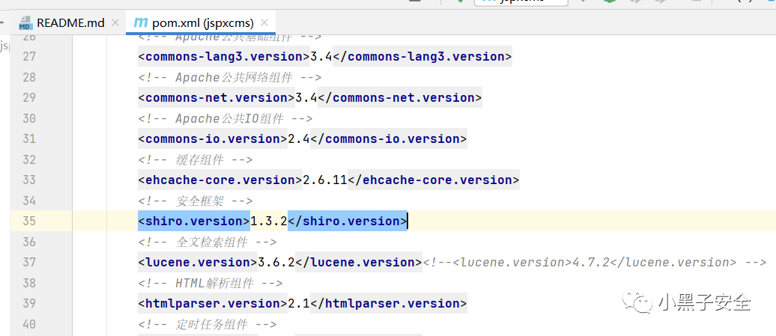The width and height of the screenshot is (776, 336).
Task: Click value 2.1 of htmlparser.version
Action: click(299, 303)
